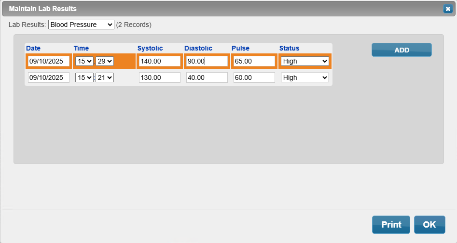Open hour dropdown in highlighted first row
The height and width of the screenshot is (243, 457).
[x=84, y=61]
